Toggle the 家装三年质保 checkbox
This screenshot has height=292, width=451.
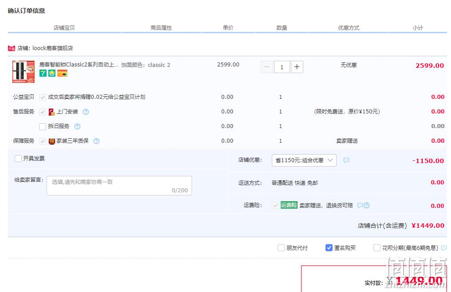point(43,141)
